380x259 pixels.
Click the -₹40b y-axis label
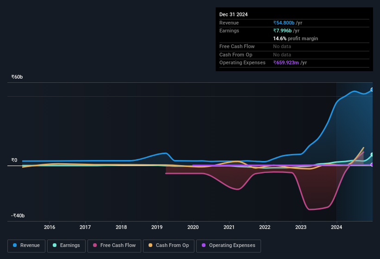click(18, 216)
